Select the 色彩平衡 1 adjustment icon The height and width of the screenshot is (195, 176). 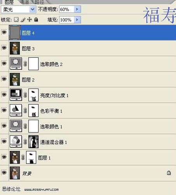pyautogui.click(x=16, y=110)
